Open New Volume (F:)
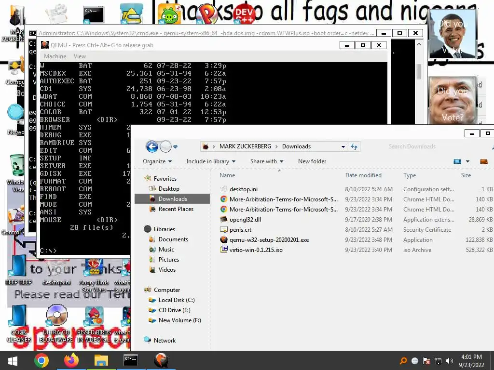 [179, 320]
